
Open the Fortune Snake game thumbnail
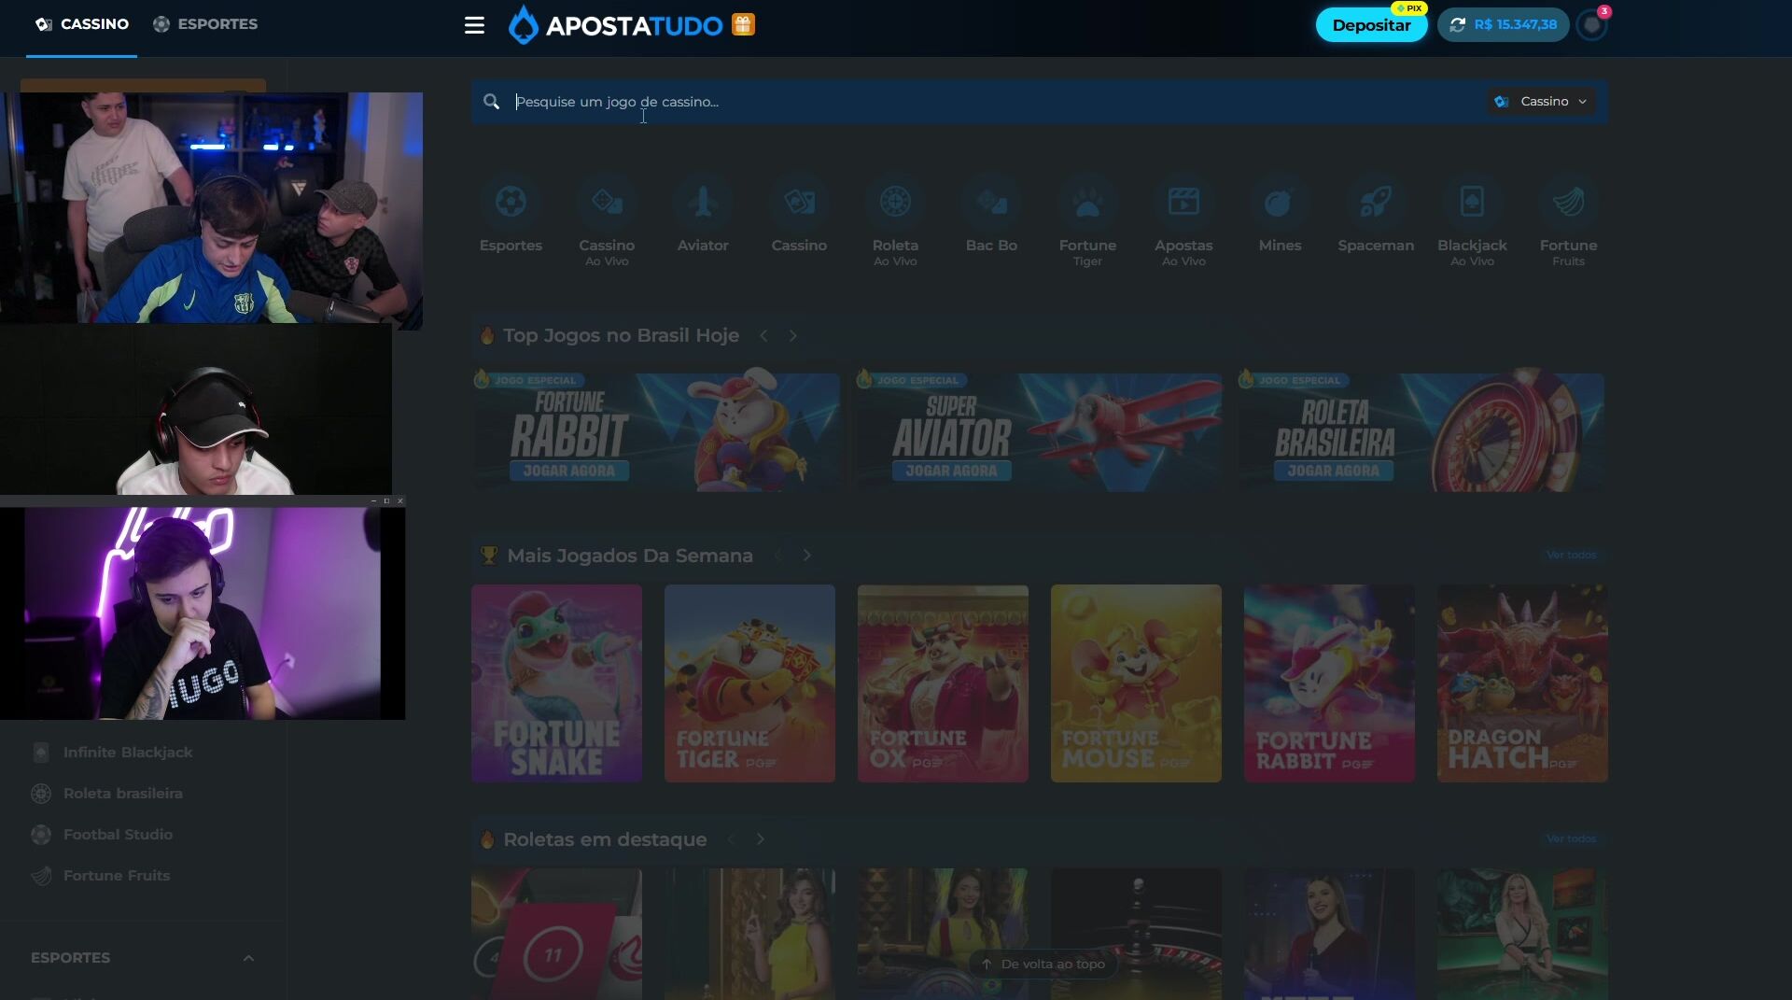(x=556, y=683)
